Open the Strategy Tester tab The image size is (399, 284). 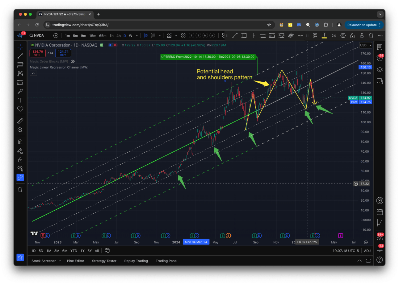click(104, 261)
